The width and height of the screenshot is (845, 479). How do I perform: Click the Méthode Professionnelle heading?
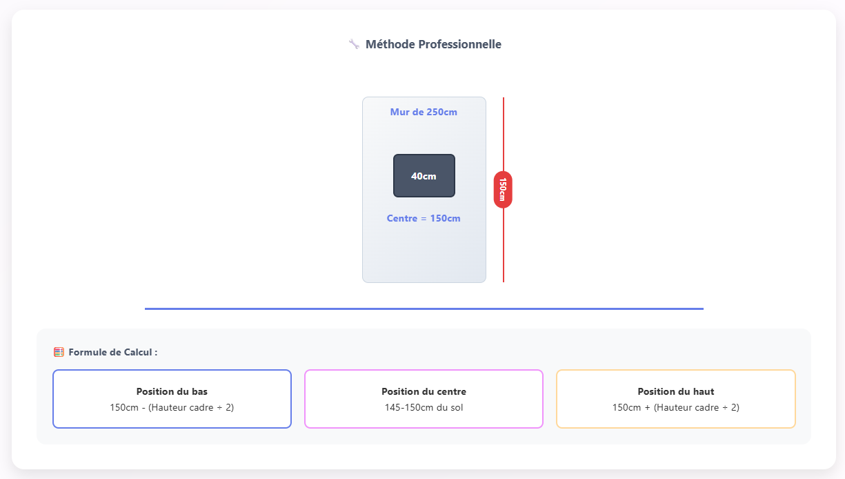(433, 44)
